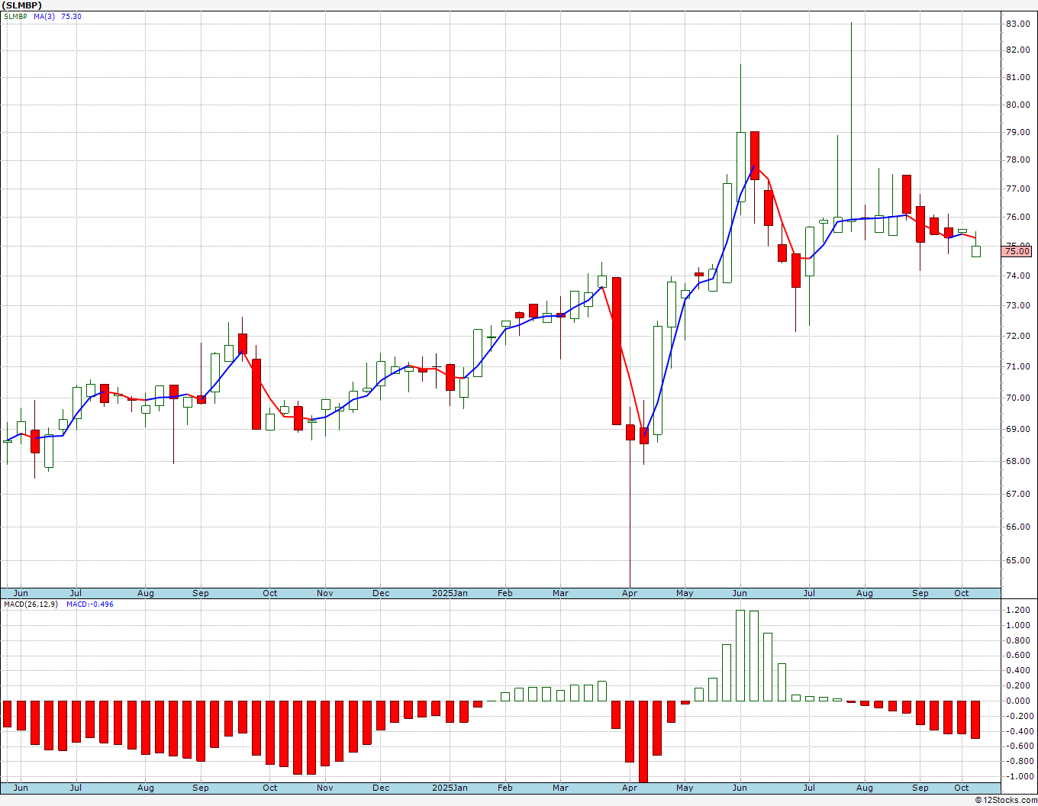Click the (SLMBP) chart title

tap(22, 5)
